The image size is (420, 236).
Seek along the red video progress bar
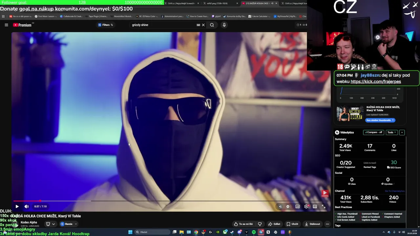click(x=171, y=201)
